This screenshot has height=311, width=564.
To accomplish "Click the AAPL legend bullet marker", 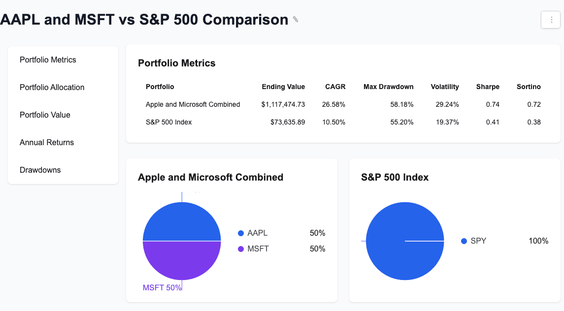I will pyautogui.click(x=240, y=233).
